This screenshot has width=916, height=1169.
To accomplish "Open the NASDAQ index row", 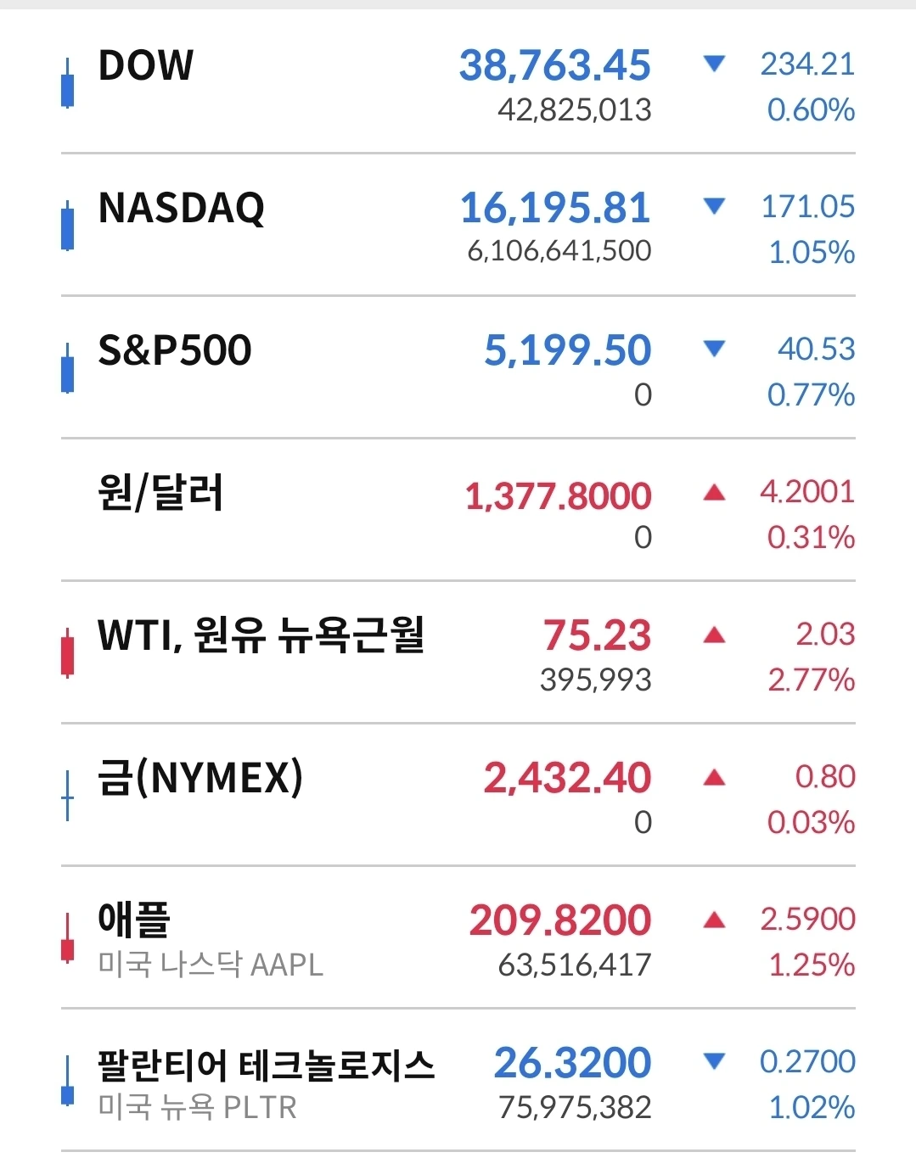I will click(181, 208).
